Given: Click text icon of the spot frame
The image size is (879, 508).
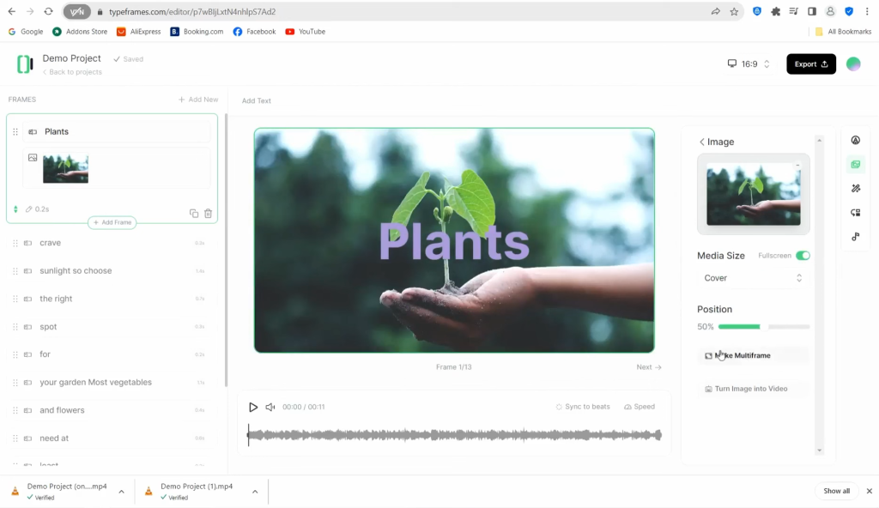Looking at the screenshot, I should [27, 327].
